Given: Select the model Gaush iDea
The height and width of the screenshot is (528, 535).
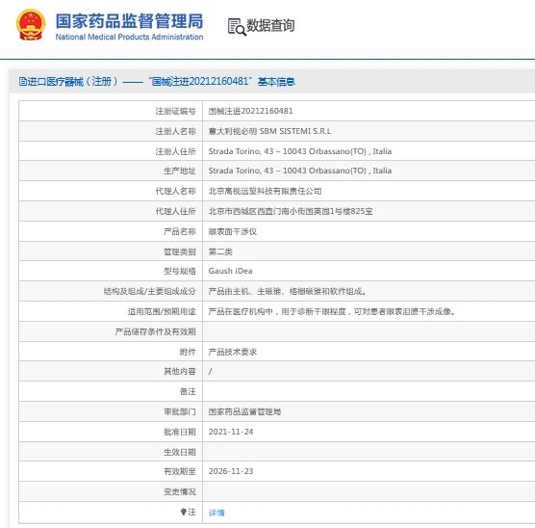Looking at the screenshot, I should click(x=230, y=271).
